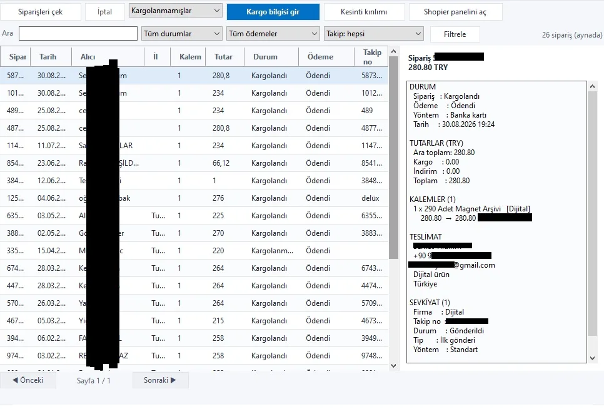The height and width of the screenshot is (409, 604).
Task: Expand the Takip: hepsi dropdown
Action: coord(374,34)
